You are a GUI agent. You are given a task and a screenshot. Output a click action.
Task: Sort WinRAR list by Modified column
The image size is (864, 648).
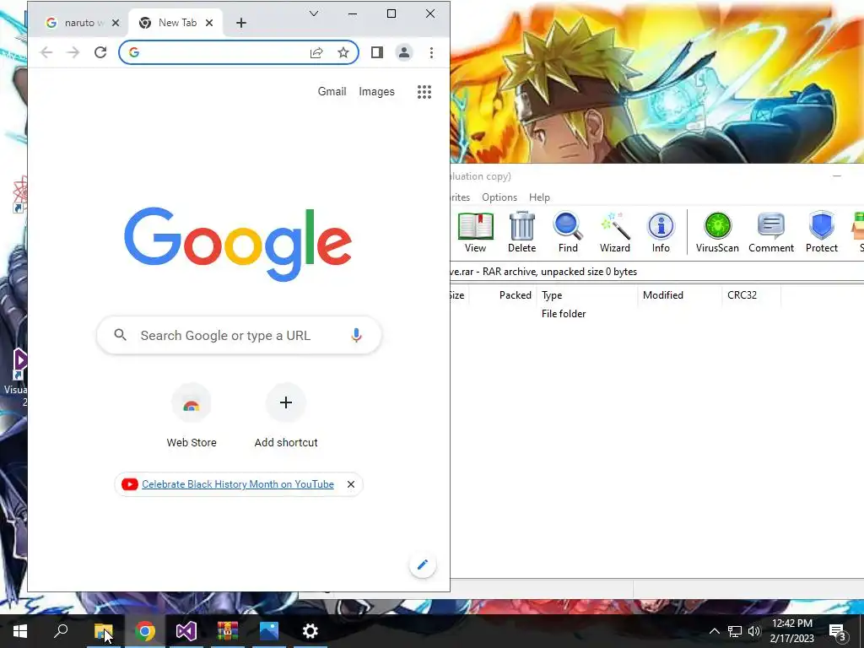[x=679, y=294]
